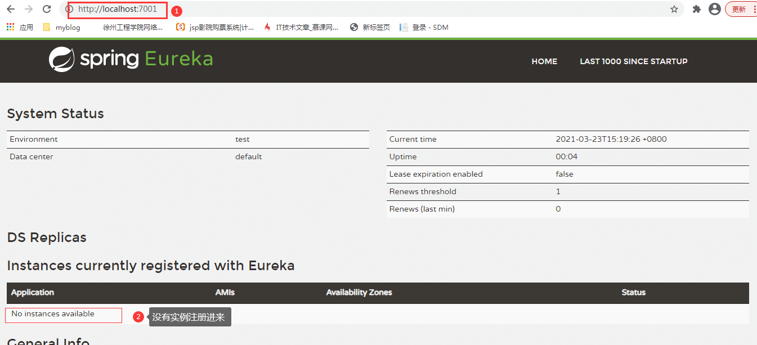
Task: Click the 'Renews threshold' label
Action: point(423,191)
